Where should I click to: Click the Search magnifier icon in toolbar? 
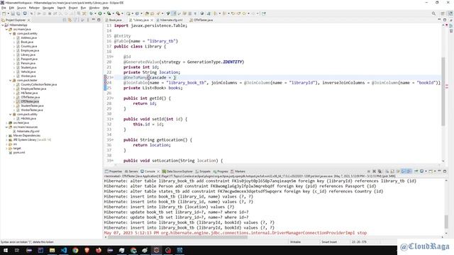pos(433,13)
